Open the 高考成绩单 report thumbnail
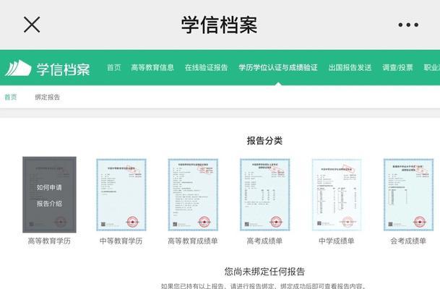 pyautogui.click(x=265, y=195)
